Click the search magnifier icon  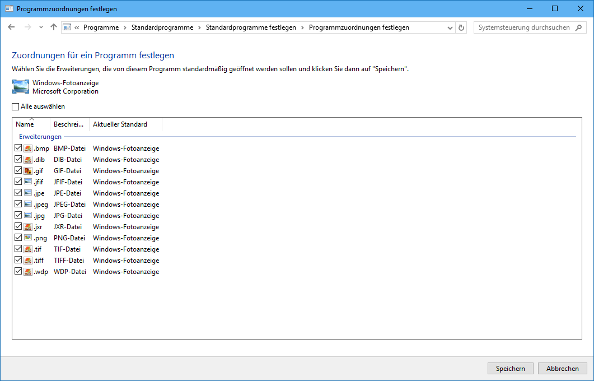click(578, 27)
